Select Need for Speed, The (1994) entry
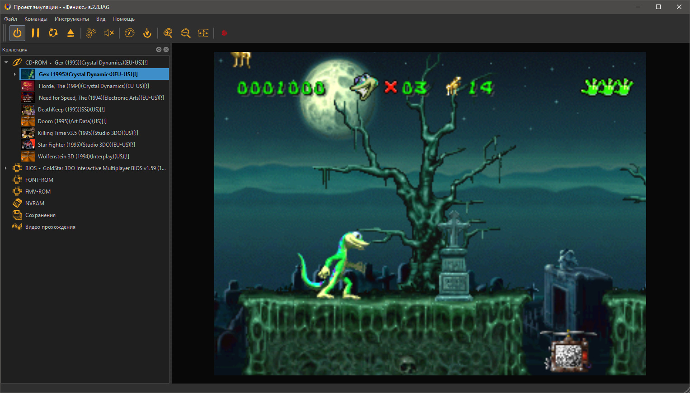690x393 pixels. (x=101, y=97)
